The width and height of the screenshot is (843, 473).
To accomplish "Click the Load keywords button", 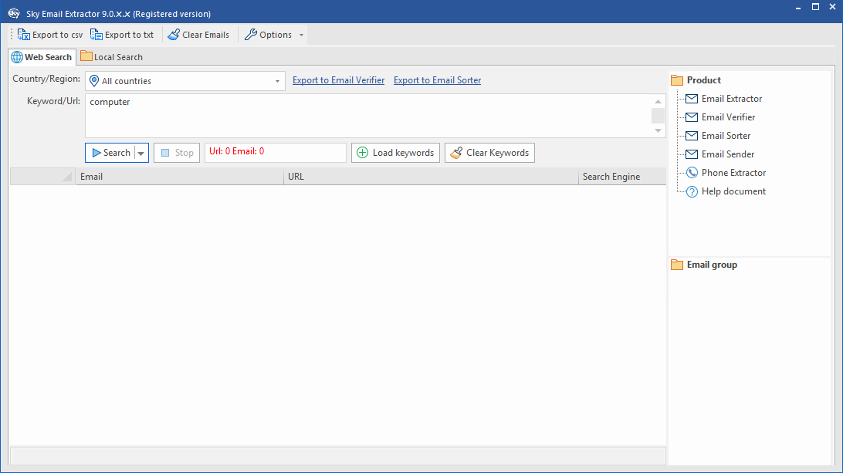I will click(x=396, y=153).
